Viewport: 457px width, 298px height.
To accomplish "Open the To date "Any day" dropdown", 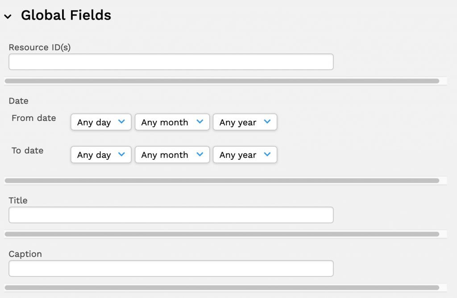I will (101, 155).
